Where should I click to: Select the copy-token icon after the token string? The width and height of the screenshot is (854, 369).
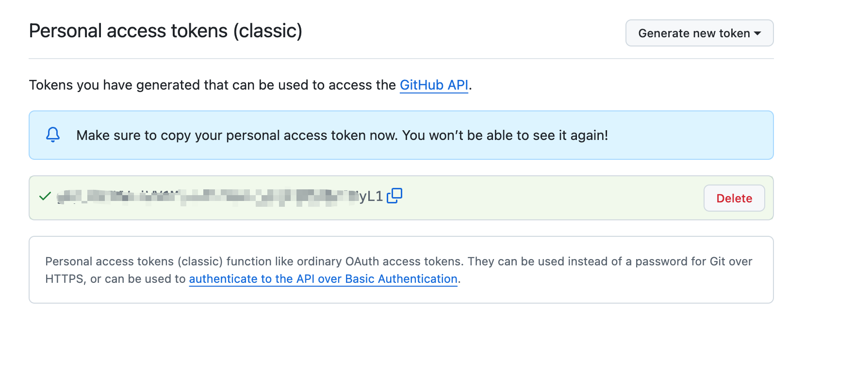[x=394, y=196]
